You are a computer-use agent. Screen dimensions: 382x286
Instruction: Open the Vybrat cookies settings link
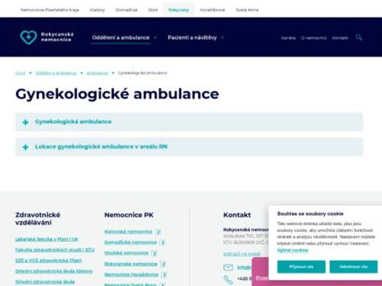tap(293, 250)
